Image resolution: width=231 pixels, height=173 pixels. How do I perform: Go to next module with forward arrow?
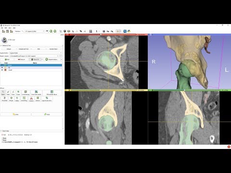(x=55, y=31)
